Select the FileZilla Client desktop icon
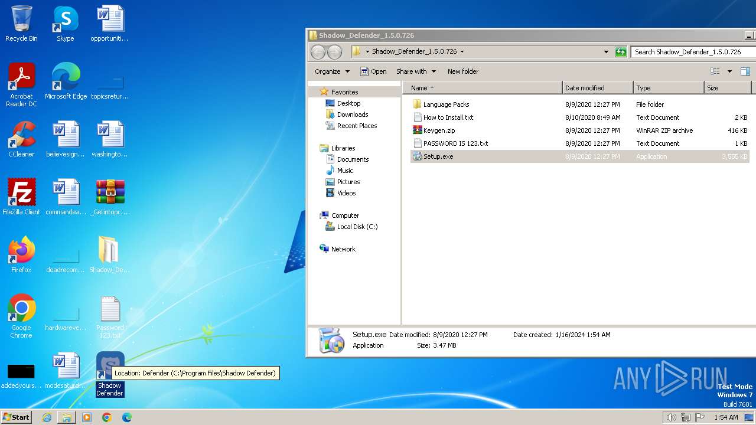756x425 pixels. (x=21, y=197)
